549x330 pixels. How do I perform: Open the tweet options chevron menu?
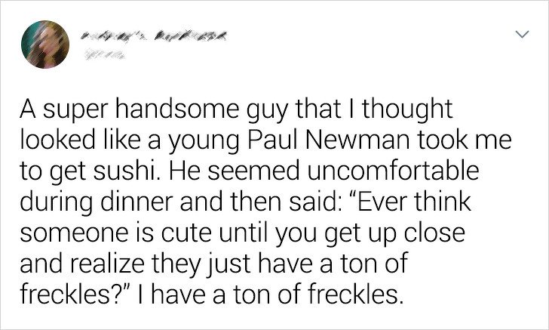(x=523, y=34)
